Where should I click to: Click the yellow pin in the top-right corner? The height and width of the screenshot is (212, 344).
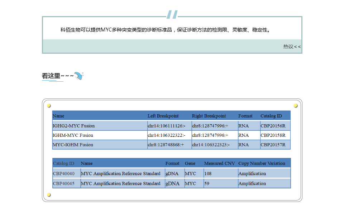point(296,106)
